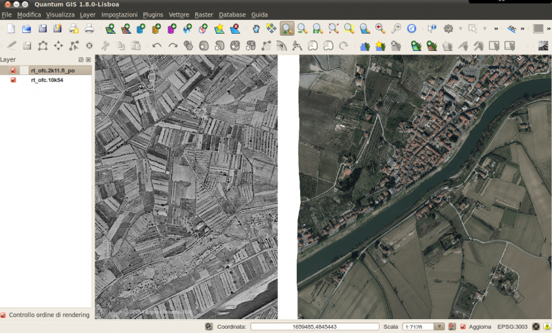
Task: Click the Redo arrow
Action: click(172, 46)
